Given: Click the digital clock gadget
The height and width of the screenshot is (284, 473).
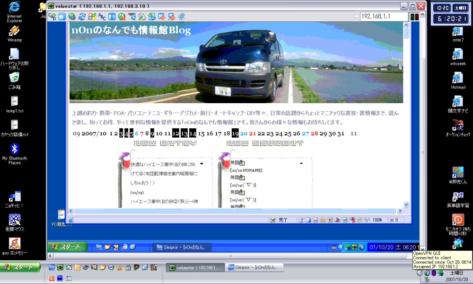Looking at the screenshot, I should pyautogui.click(x=451, y=14).
